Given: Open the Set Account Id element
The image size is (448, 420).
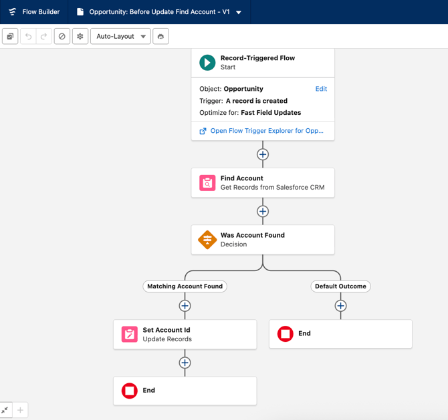Looking at the screenshot, I should (x=185, y=334).
